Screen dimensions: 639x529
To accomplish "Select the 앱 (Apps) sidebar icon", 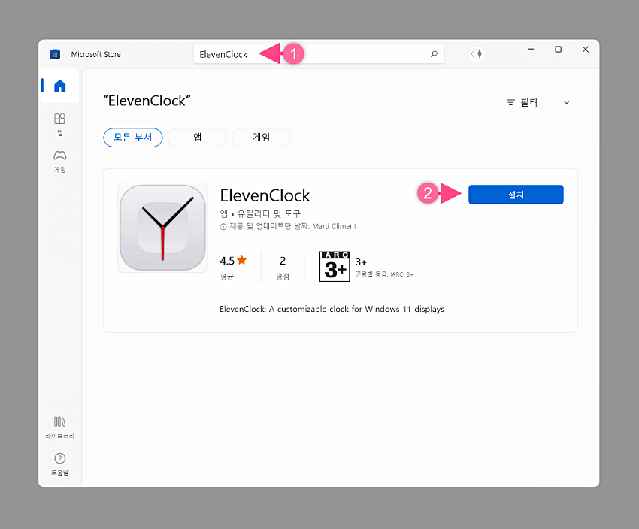I will click(x=60, y=124).
